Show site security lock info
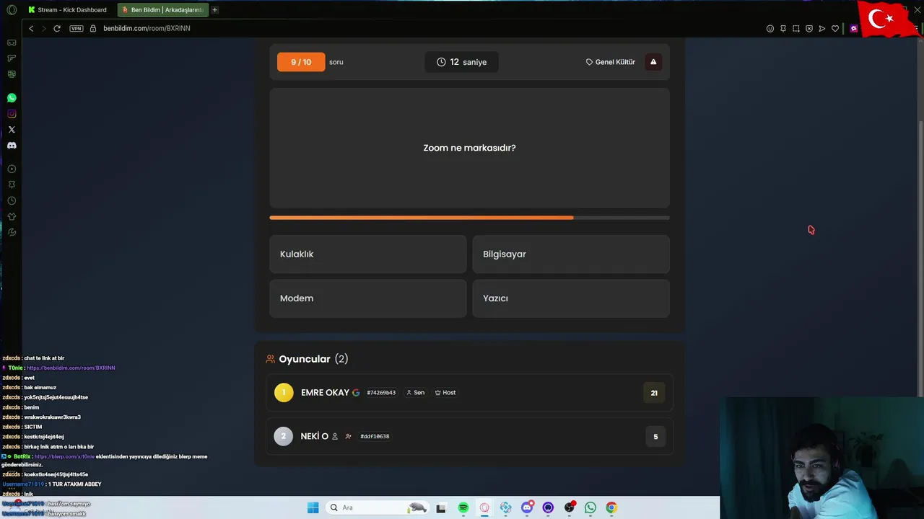The image size is (924, 519). pos(92,28)
